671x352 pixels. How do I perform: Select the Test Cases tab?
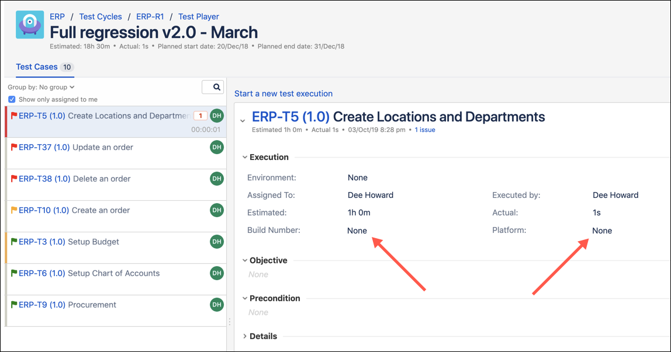pos(37,67)
